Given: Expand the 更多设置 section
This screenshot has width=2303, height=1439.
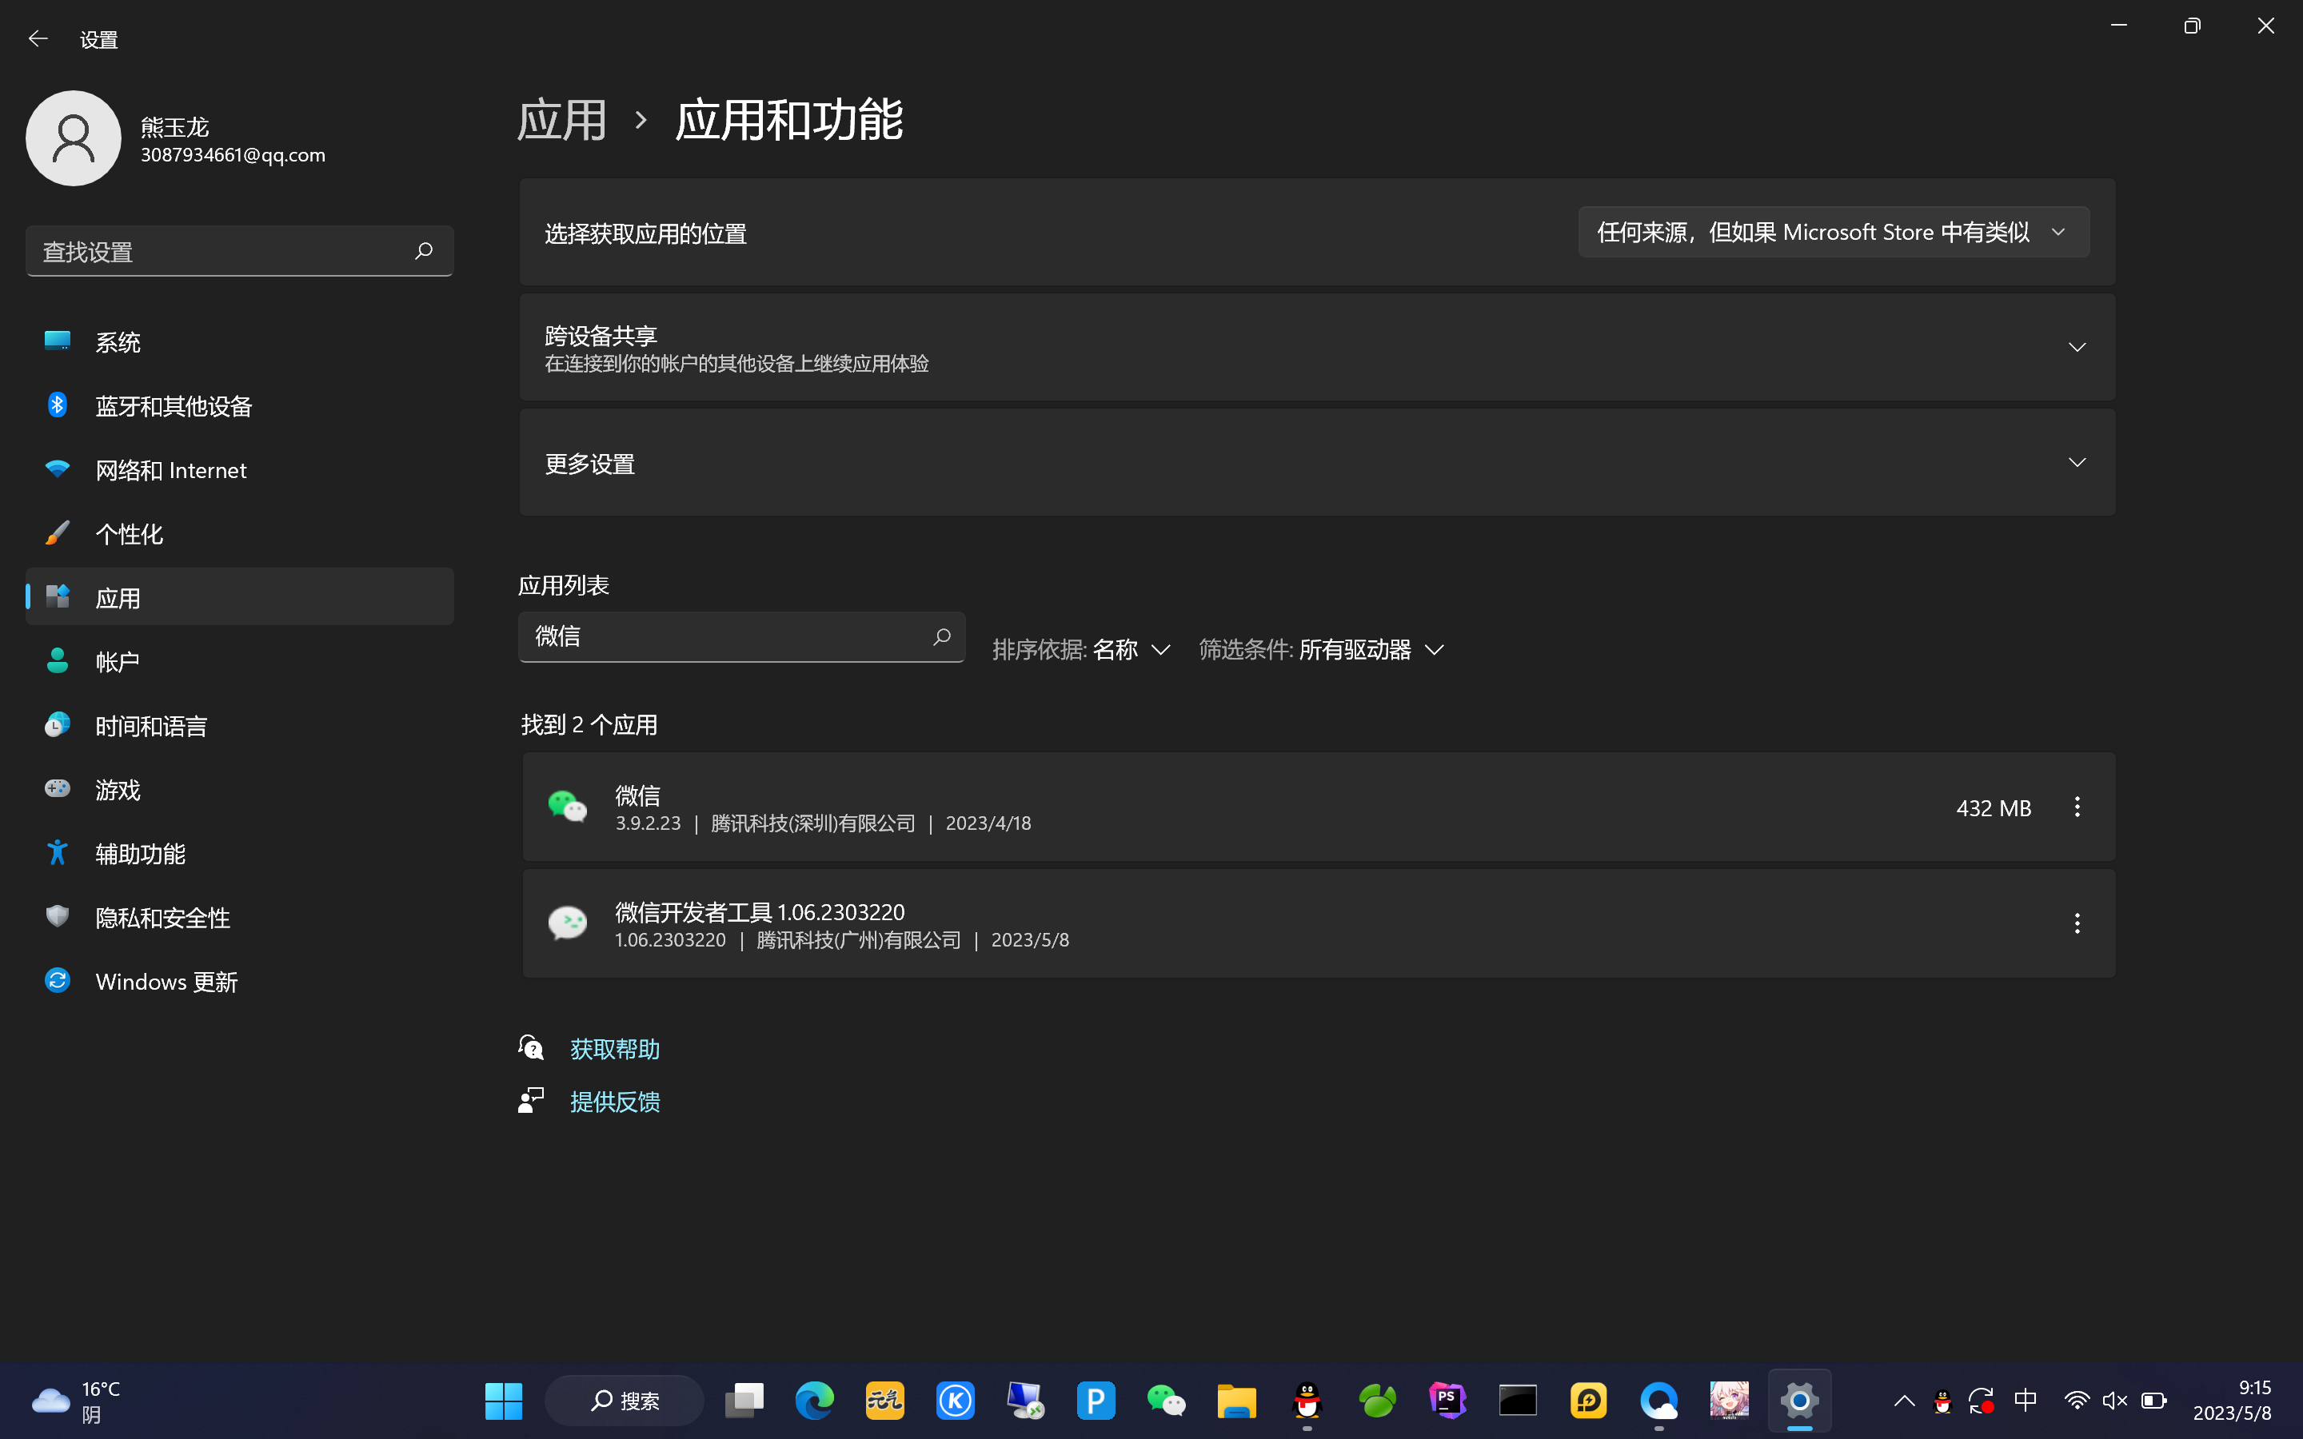Looking at the screenshot, I should coord(2077,463).
